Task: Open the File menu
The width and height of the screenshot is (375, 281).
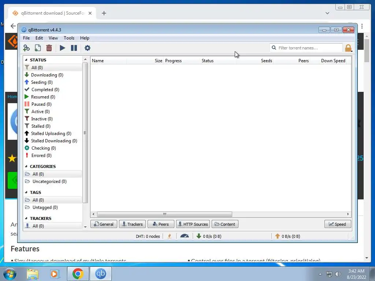Action: click(26, 38)
